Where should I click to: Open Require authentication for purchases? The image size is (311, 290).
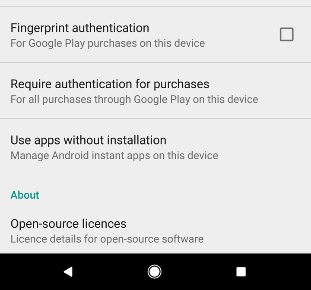(x=155, y=91)
